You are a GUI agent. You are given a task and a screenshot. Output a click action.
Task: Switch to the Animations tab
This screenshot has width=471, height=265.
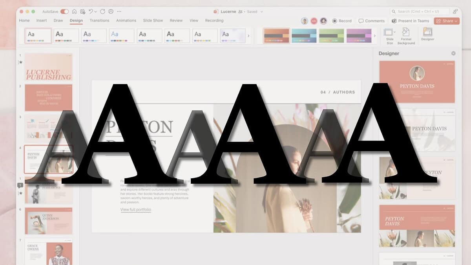coord(126,20)
